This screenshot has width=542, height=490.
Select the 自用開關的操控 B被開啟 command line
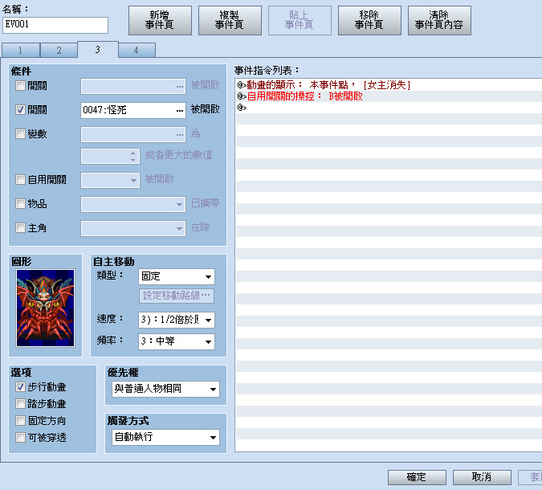point(389,96)
